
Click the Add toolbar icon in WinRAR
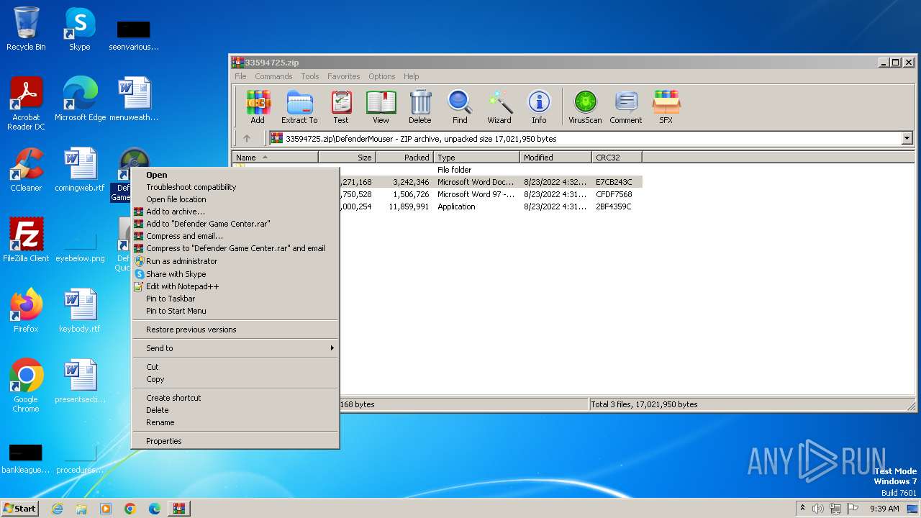258,106
